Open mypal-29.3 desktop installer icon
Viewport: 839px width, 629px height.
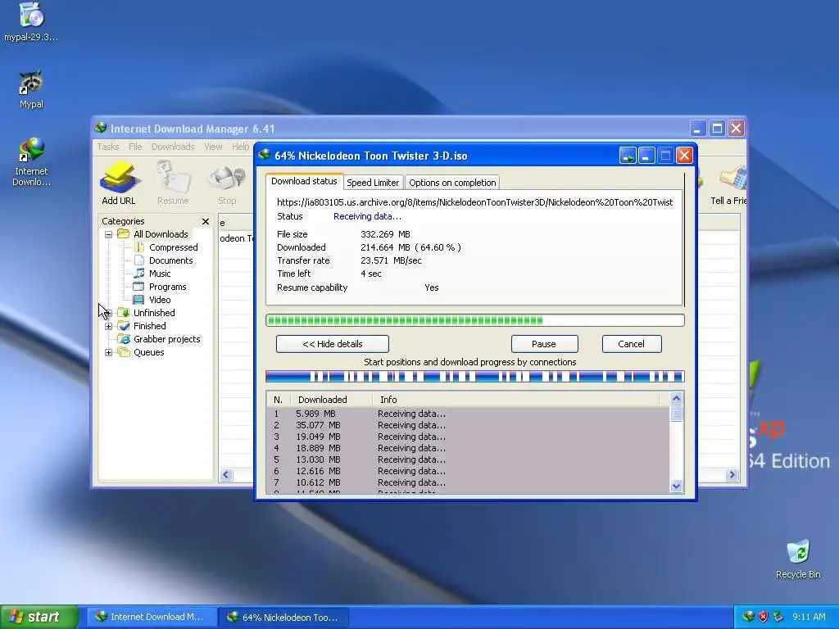pos(31,22)
